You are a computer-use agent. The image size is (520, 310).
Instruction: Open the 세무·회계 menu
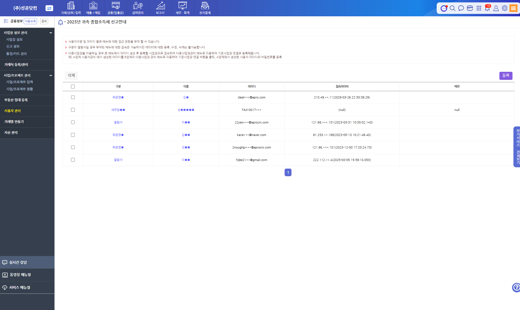tap(182, 8)
